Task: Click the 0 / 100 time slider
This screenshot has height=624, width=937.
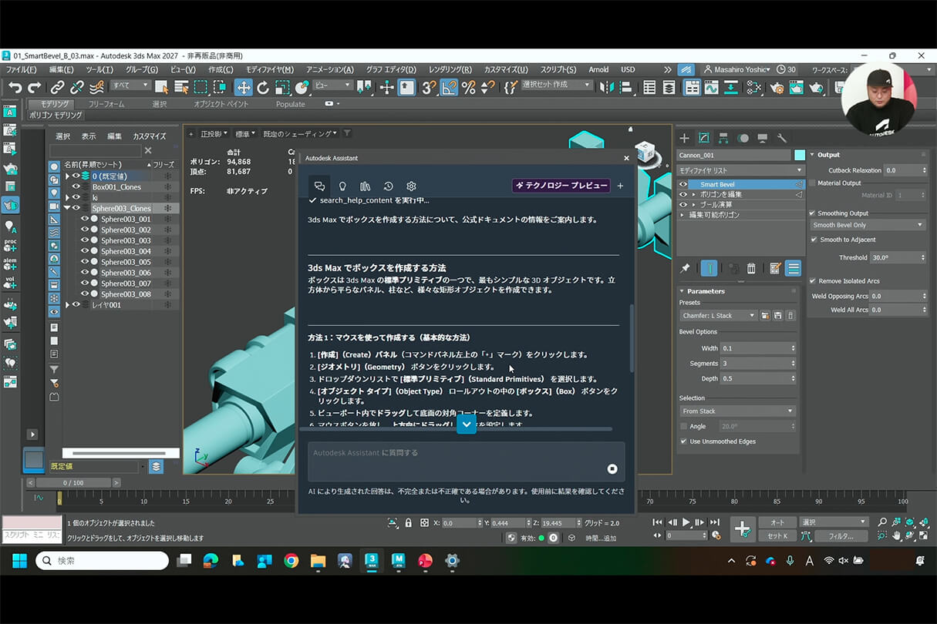Action: pyautogui.click(x=73, y=483)
